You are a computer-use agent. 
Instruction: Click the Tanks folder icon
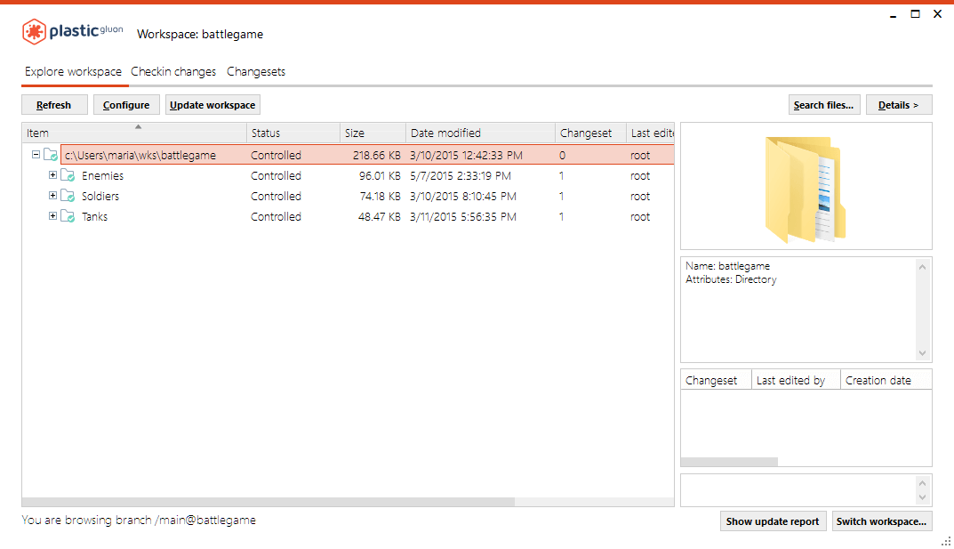(x=68, y=217)
